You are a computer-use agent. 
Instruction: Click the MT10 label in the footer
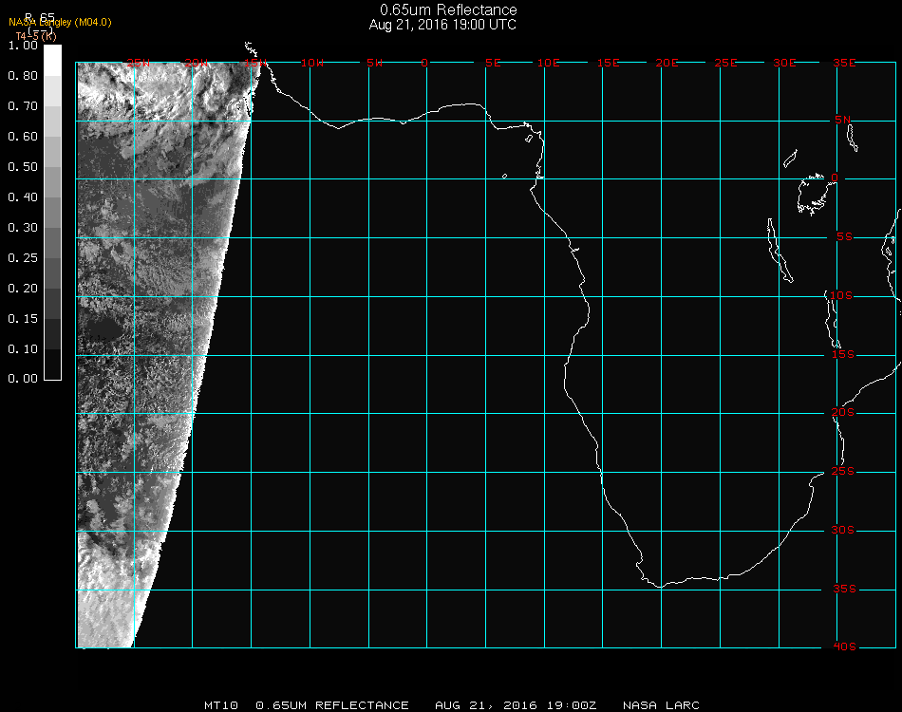click(x=221, y=705)
